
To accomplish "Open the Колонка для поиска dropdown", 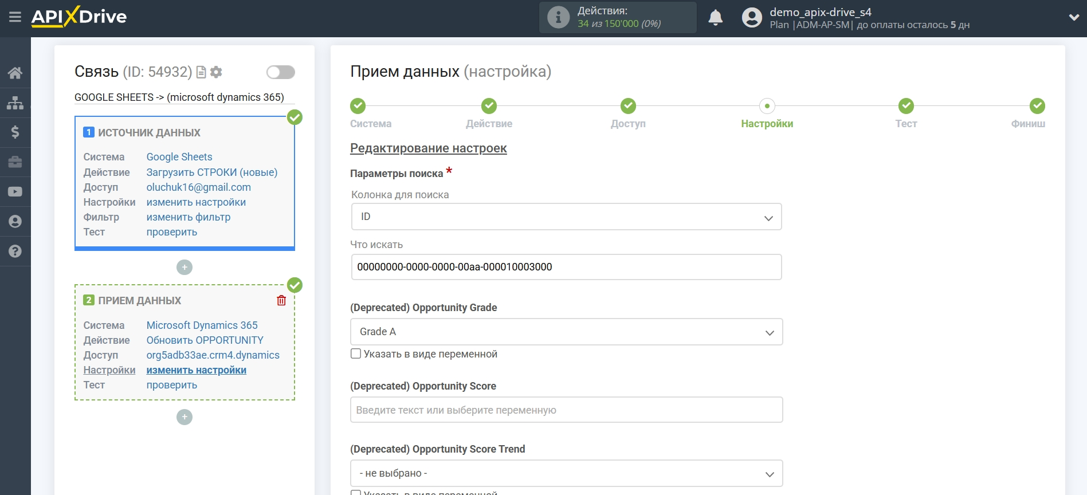I will coord(566,217).
